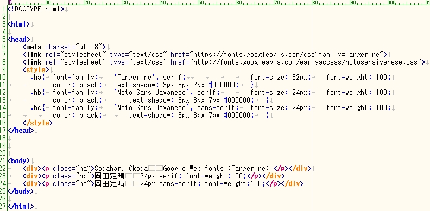Select the closing "</style>" tag

pyautogui.click(x=37, y=123)
